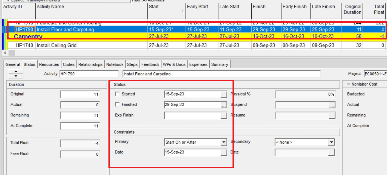This screenshot has width=387, height=175.
Task: Click the Late Start cell 11-Sep-23
Action: pyautogui.click(x=235, y=29)
